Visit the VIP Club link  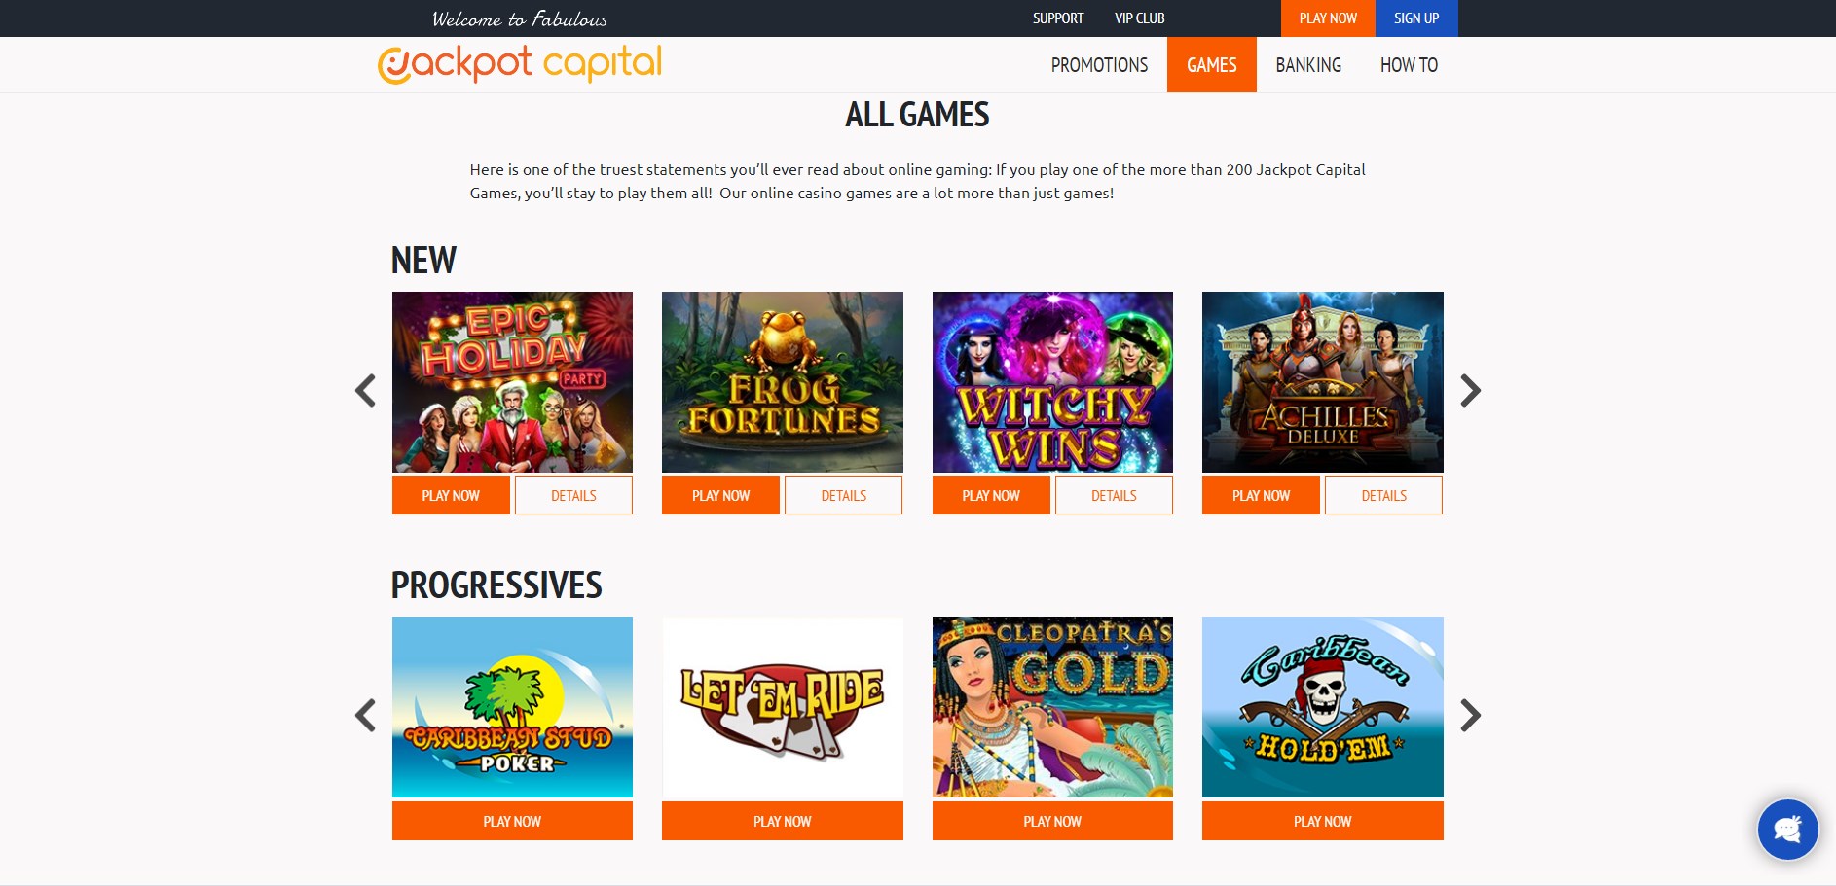pyautogui.click(x=1140, y=18)
